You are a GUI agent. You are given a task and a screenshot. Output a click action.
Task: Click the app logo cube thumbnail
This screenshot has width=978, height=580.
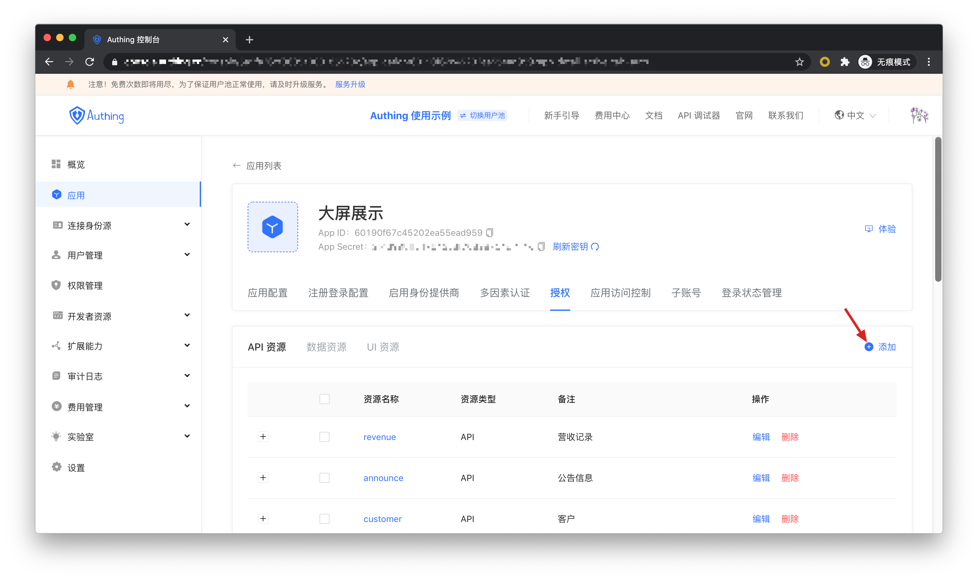pos(273,227)
